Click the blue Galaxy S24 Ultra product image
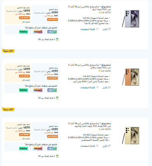Viewport: 152px width, 166px height. (x=131, y=19)
